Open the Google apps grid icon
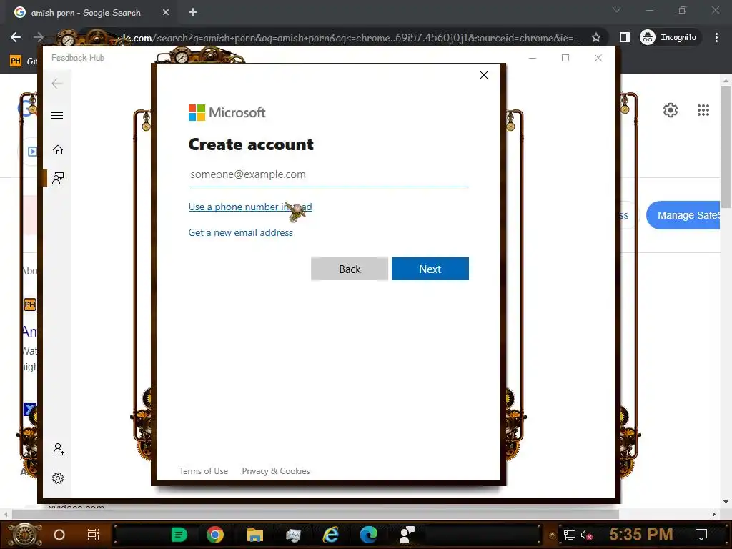Screen dimensions: 732x549 click(703, 110)
